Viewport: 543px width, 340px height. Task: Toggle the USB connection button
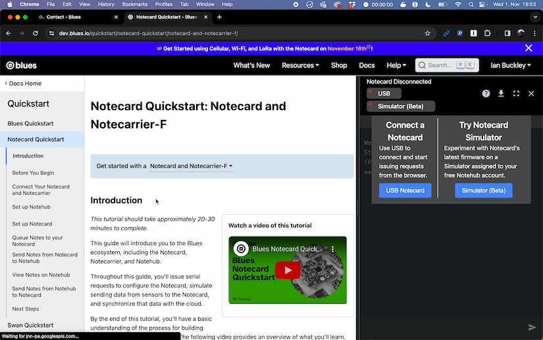tap(384, 94)
